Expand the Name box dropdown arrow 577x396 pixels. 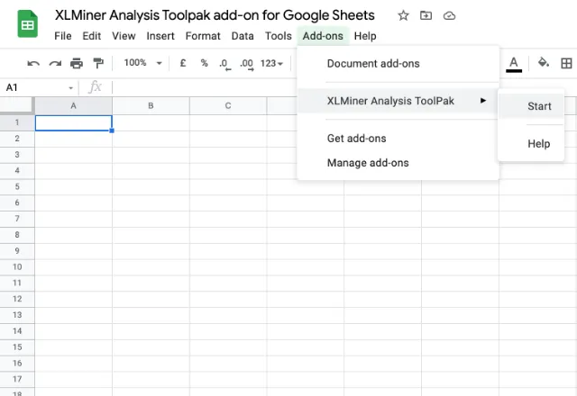(70, 88)
